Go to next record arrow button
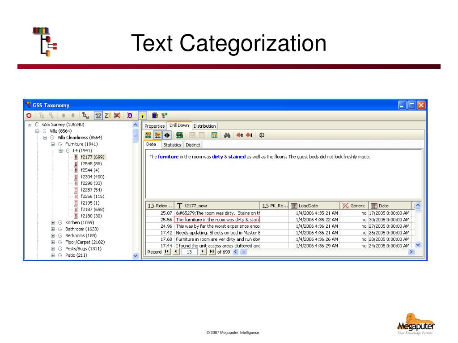 click(203, 251)
